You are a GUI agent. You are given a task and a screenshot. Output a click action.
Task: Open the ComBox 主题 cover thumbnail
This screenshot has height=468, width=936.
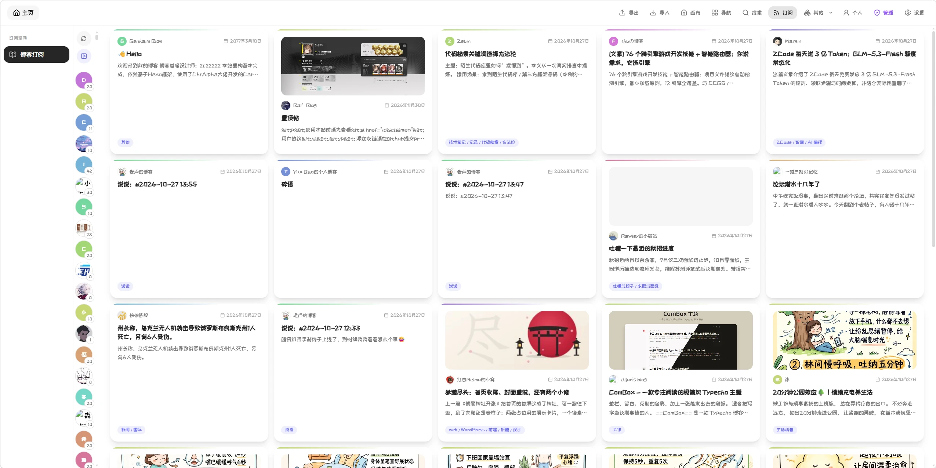(x=681, y=340)
